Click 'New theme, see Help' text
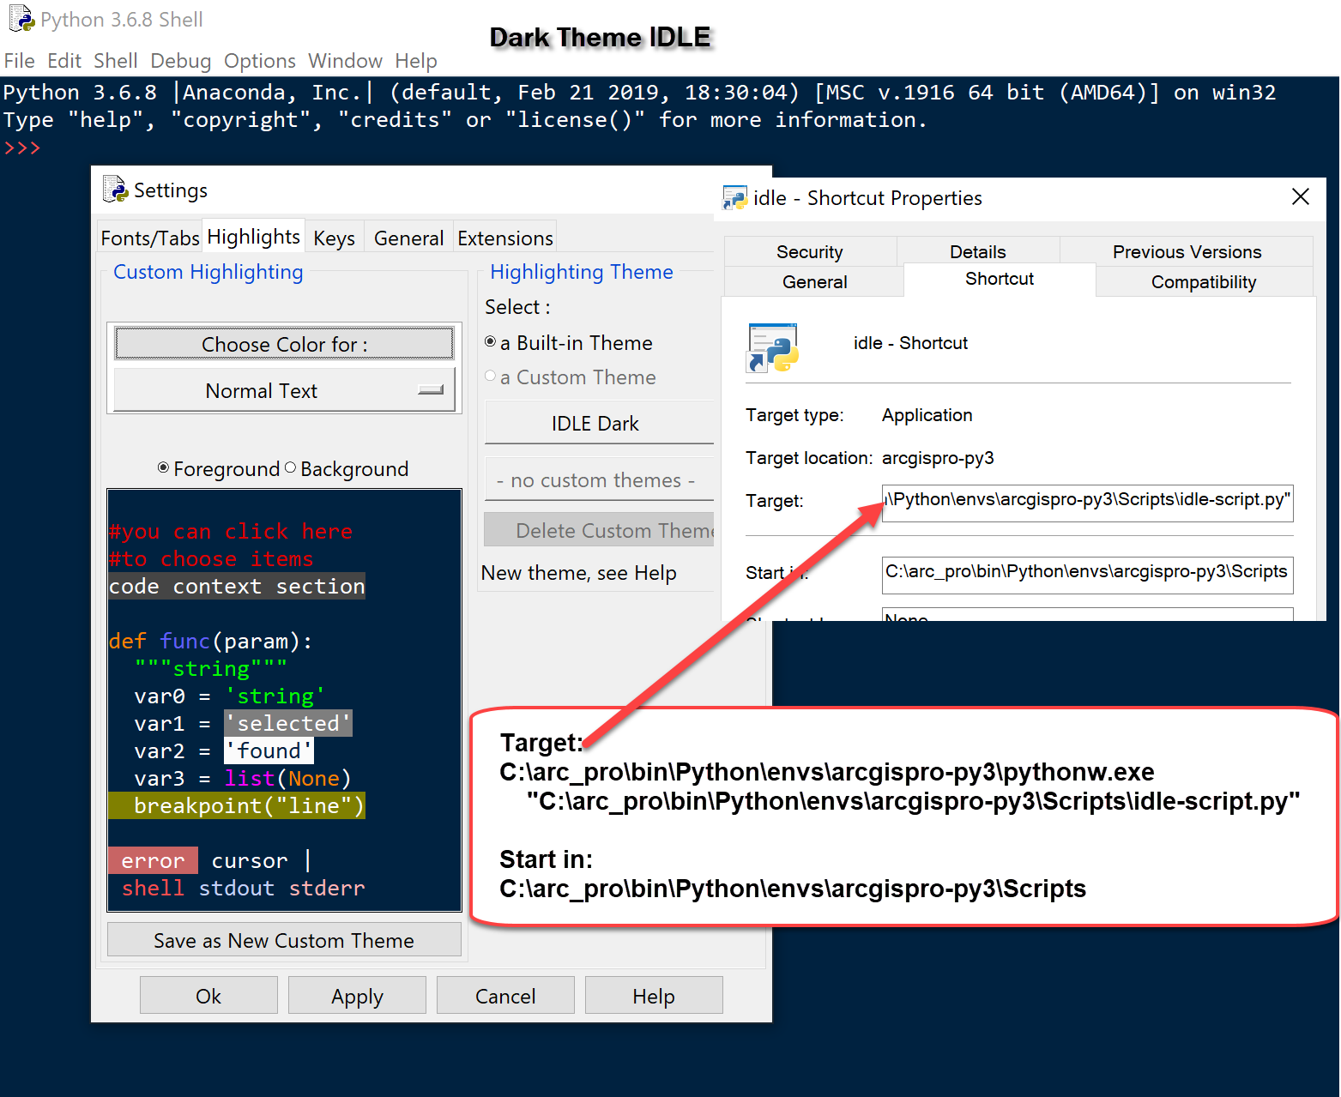 click(x=579, y=572)
